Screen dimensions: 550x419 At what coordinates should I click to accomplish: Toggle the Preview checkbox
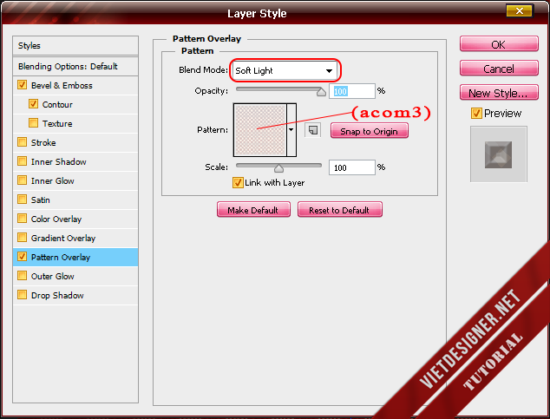476,114
